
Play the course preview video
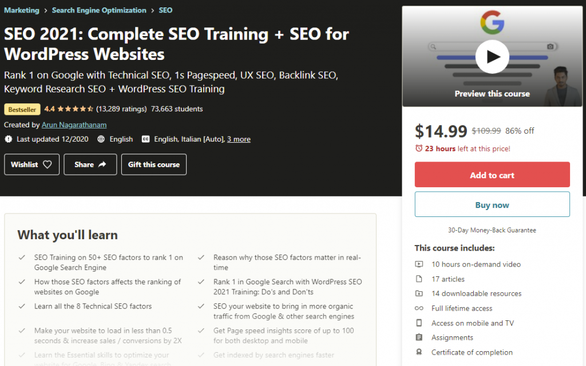[492, 57]
